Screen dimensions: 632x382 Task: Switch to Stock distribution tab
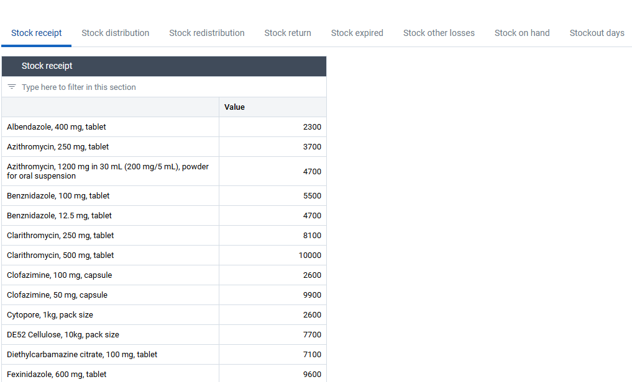(x=115, y=33)
